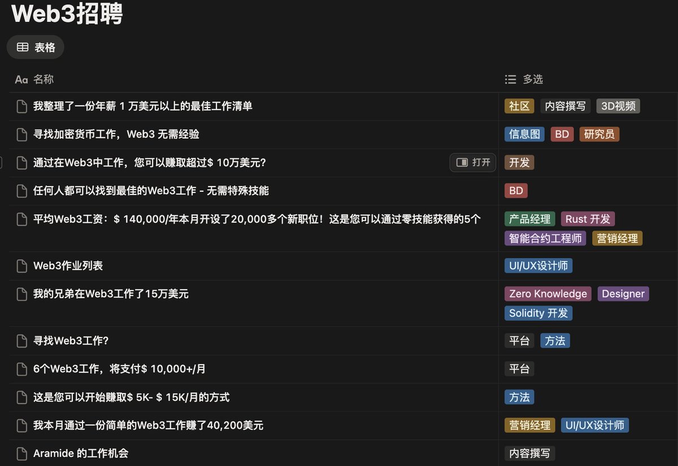
Task: Click the 打开 button to preview the page
Action: click(x=472, y=162)
